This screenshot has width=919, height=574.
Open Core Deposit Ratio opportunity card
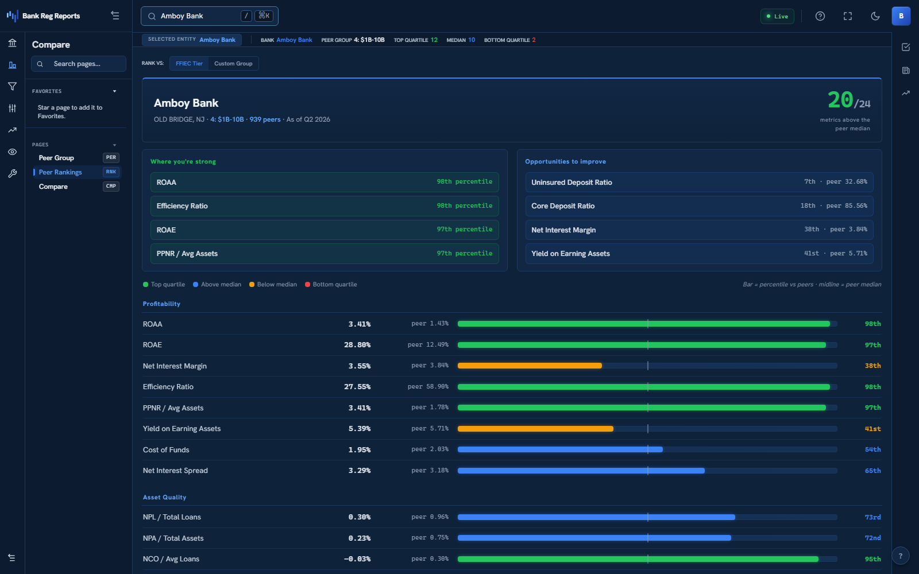[x=699, y=206]
